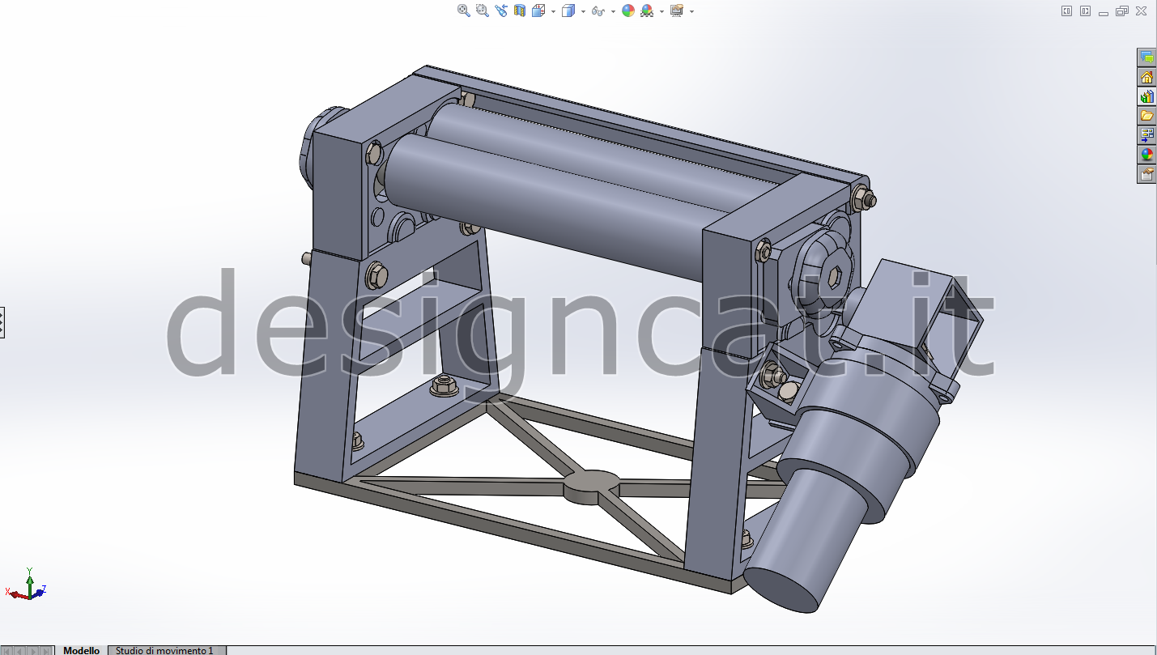1157x655 pixels.
Task: Switch to Studio di movimento 1 tab
Action: point(164,650)
